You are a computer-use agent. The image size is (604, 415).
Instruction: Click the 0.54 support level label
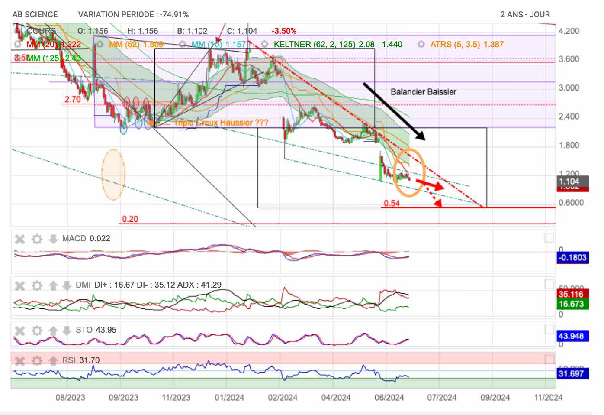click(392, 203)
